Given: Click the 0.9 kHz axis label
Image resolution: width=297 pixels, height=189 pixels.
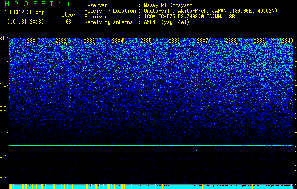Looking at the screenshot, I should (4, 109).
